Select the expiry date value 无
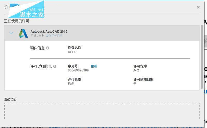 [x=135, y=84]
